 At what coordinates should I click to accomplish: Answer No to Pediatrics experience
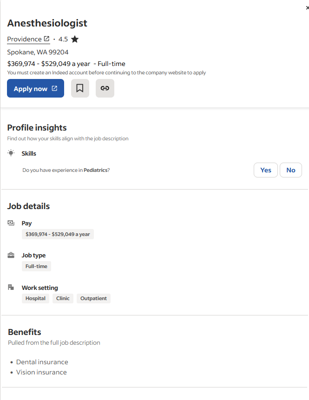pos(291,170)
